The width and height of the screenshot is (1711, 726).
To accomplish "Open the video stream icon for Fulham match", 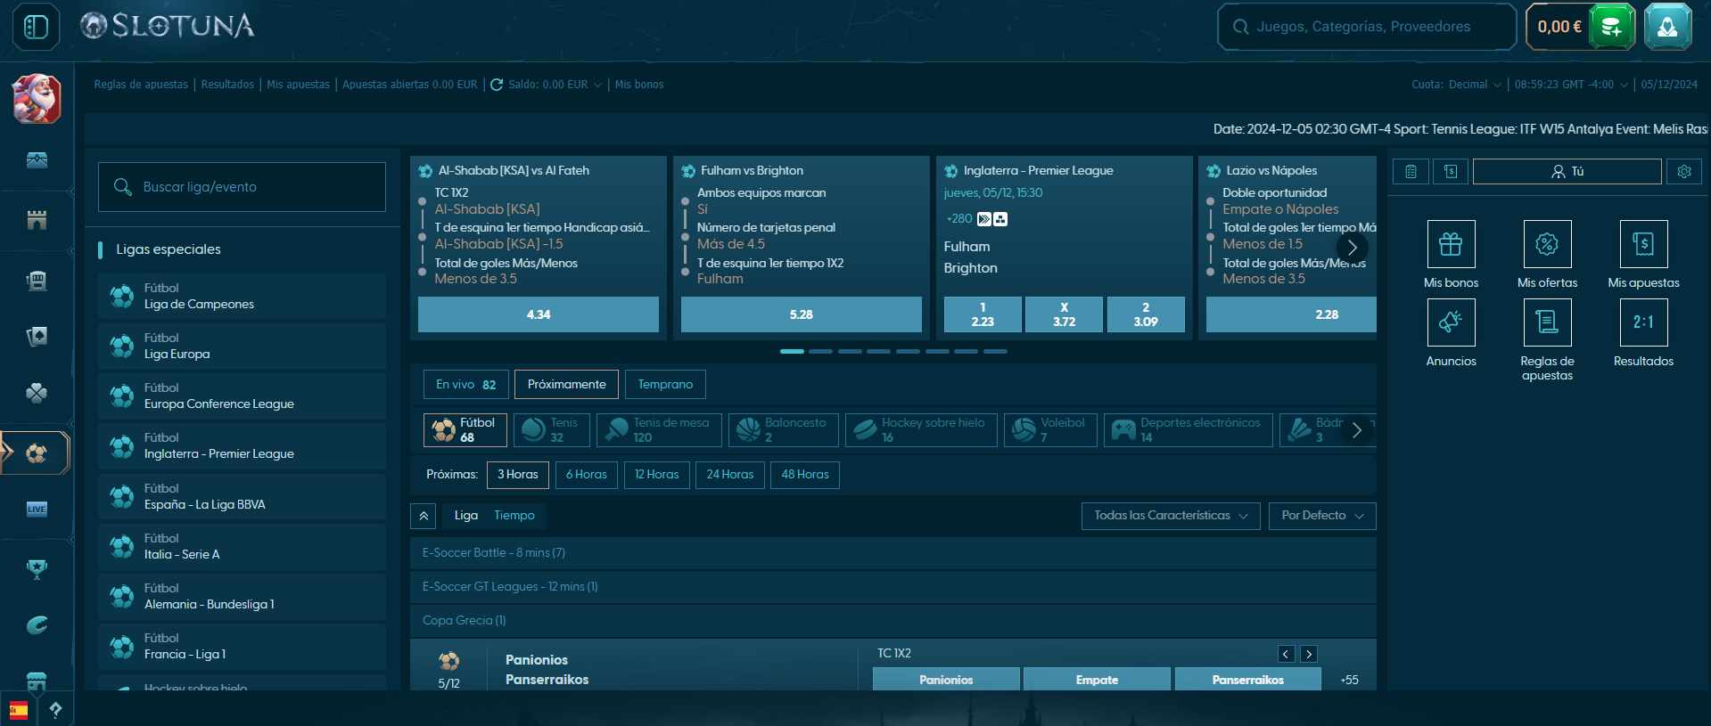I will click(x=984, y=219).
